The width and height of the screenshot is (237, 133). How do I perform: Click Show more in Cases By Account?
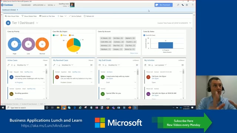(134, 53)
